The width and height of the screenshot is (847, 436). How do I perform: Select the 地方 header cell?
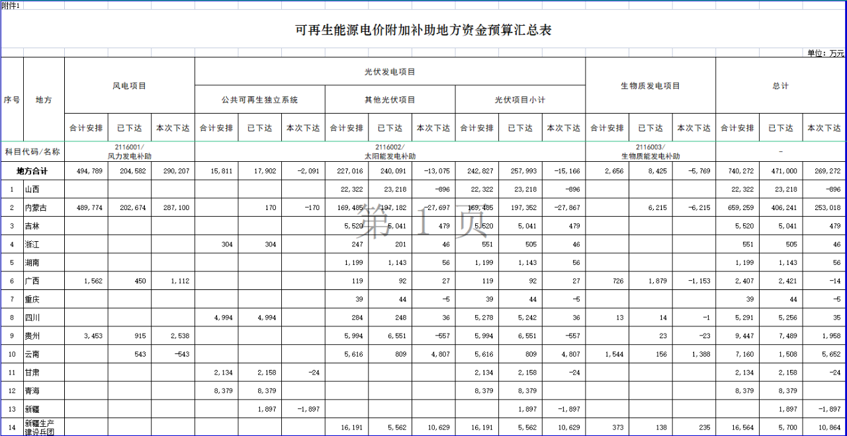pos(44,100)
